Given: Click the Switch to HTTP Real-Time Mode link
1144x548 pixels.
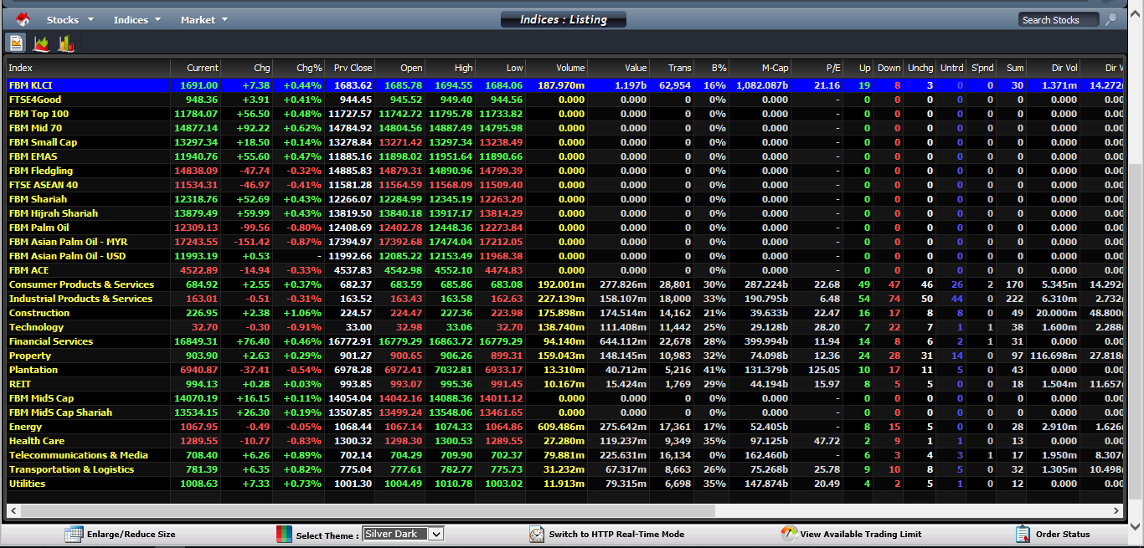Looking at the screenshot, I should pos(616,534).
